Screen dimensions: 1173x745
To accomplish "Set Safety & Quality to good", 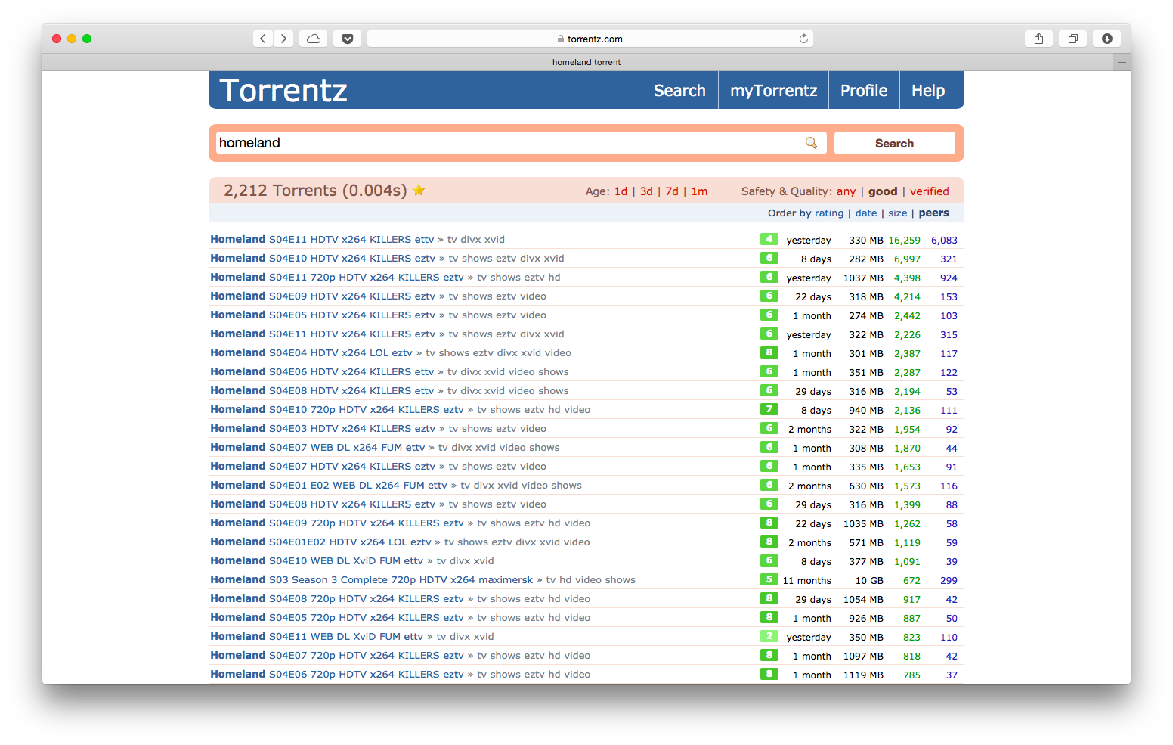I will [x=883, y=191].
